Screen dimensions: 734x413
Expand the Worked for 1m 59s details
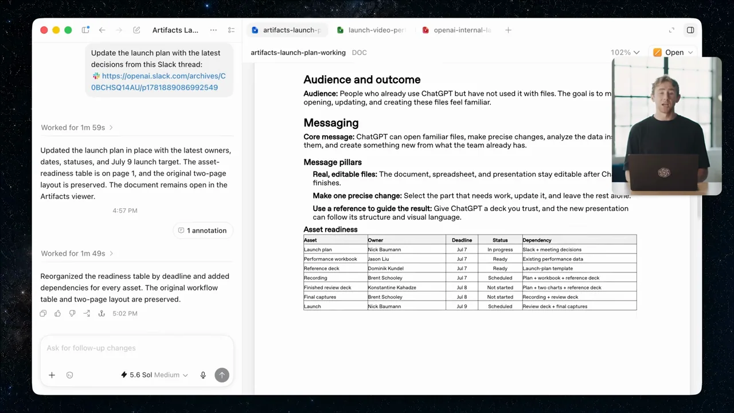click(77, 127)
